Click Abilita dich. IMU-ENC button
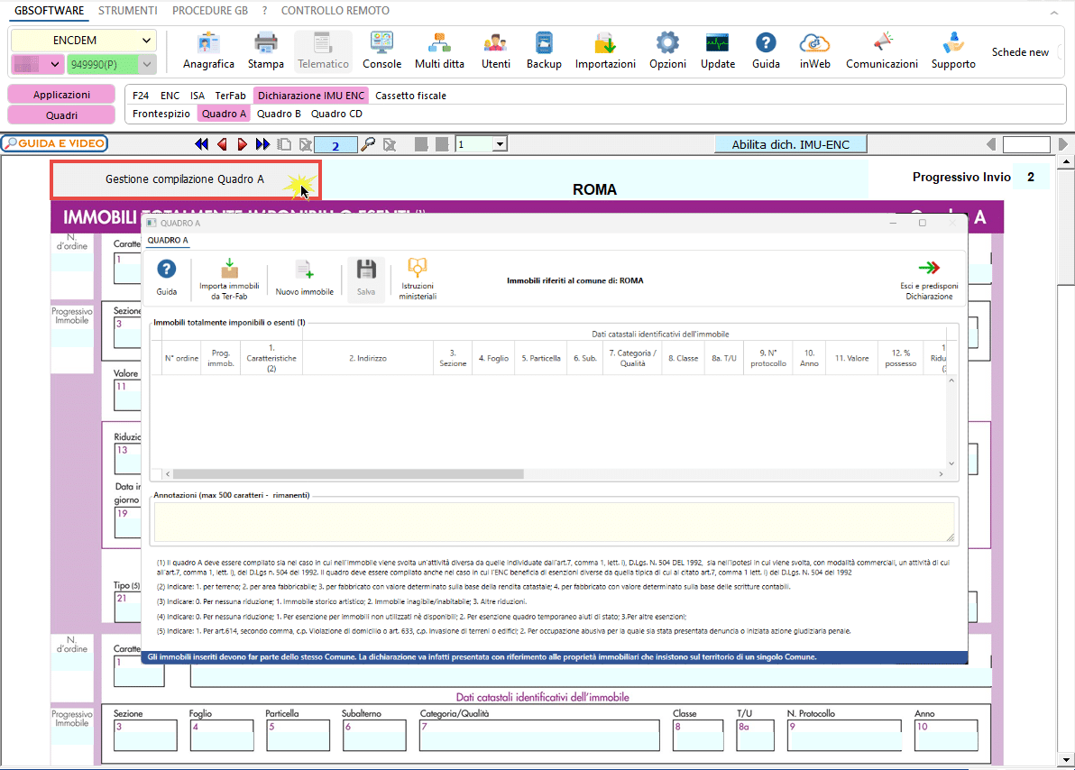The width and height of the screenshot is (1075, 770). (x=791, y=144)
